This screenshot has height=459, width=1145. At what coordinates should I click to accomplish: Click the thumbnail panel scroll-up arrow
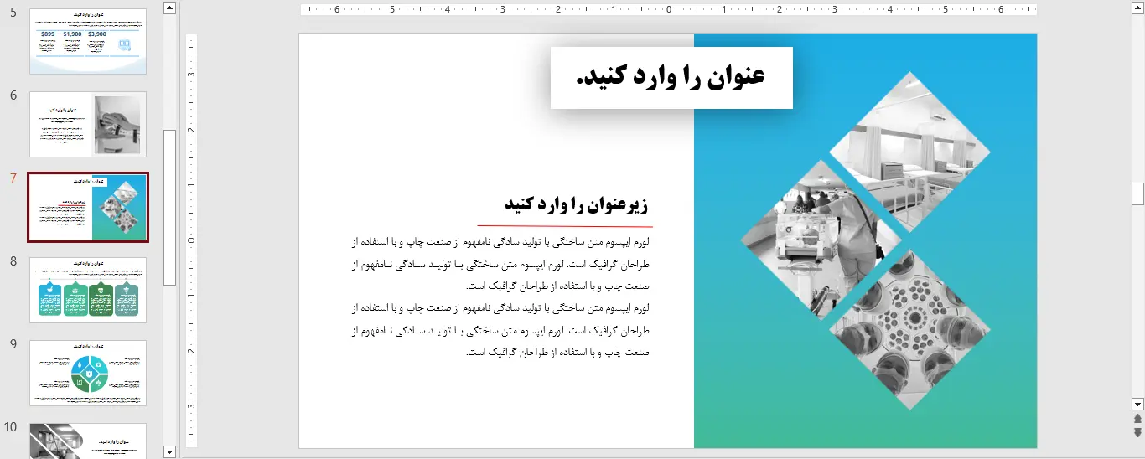(x=170, y=8)
